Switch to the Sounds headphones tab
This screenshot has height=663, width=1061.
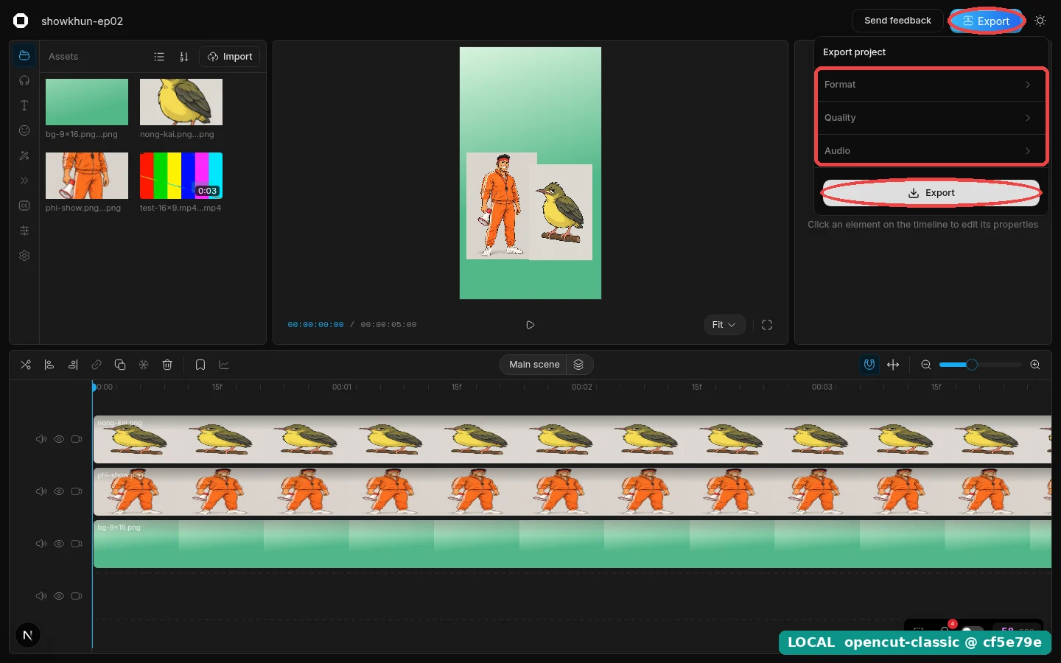(24, 80)
